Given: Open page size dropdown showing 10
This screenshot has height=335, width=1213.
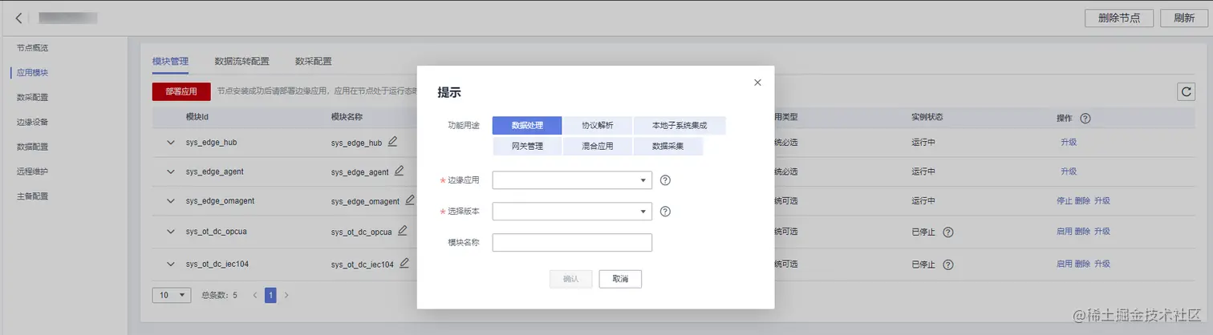Looking at the screenshot, I should (x=172, y=295).
